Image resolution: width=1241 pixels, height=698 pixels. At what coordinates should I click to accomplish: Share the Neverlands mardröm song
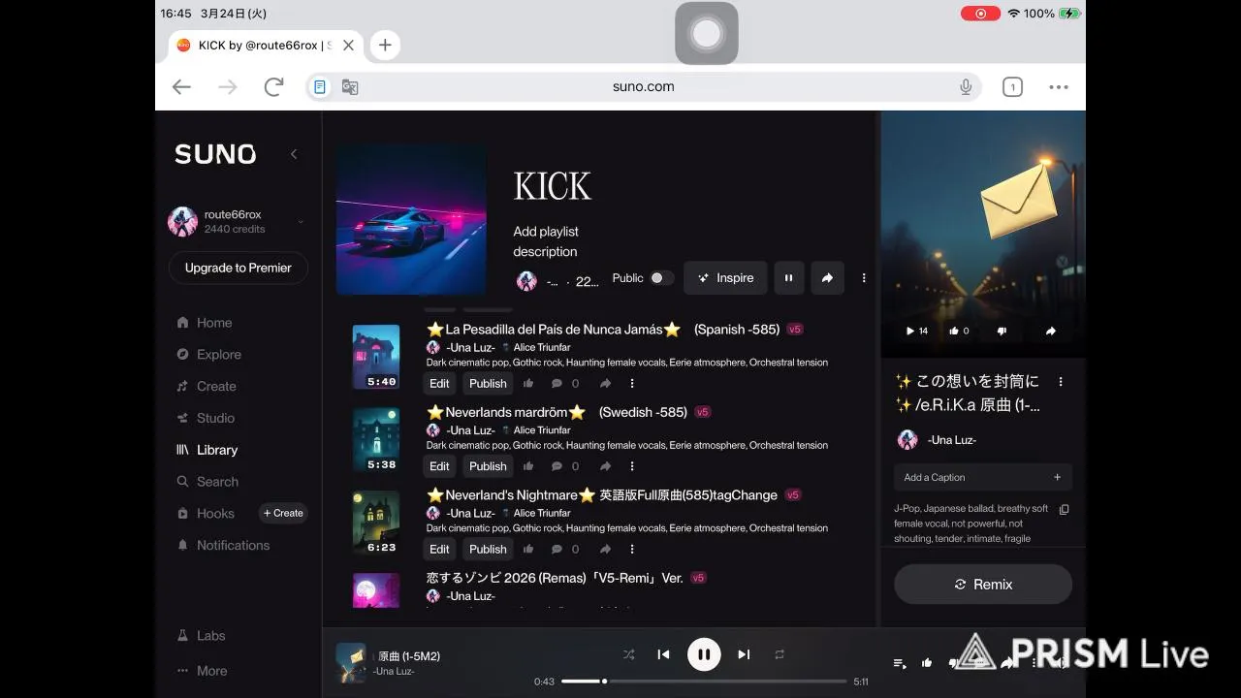point(605,466)
